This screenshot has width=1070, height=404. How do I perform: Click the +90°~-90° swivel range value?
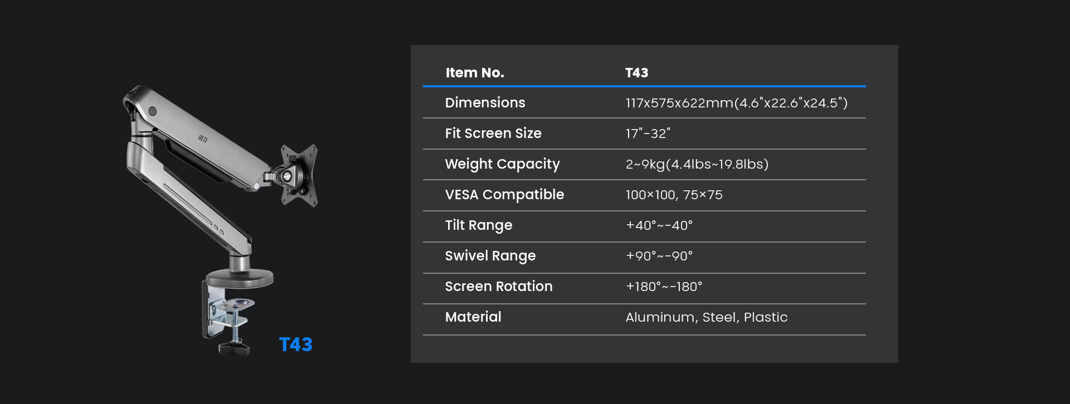pyautogui.click(x=659, y=256)
